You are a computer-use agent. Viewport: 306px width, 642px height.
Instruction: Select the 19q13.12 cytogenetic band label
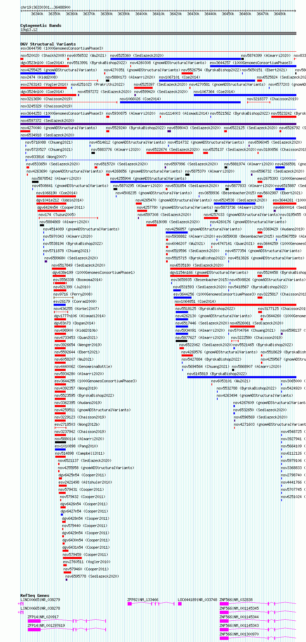click(29, 30)
